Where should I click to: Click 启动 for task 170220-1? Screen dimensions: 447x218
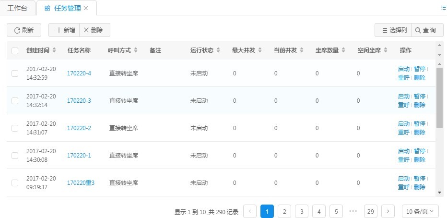point(403,151)
